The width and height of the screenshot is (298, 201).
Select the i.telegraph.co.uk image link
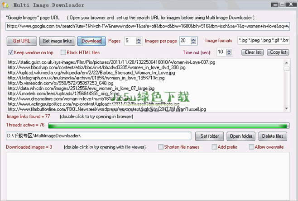pyautogui.click(x=86, y=78)
